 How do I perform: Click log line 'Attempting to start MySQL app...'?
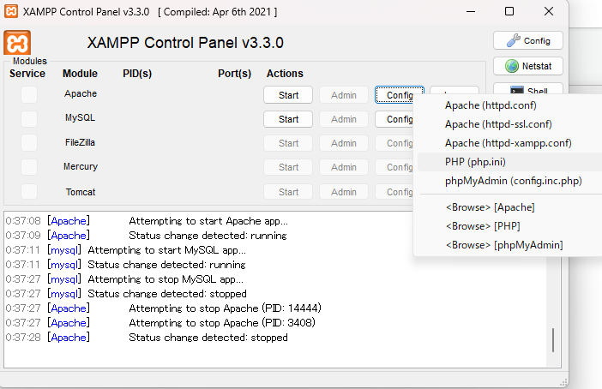[166, 250]
